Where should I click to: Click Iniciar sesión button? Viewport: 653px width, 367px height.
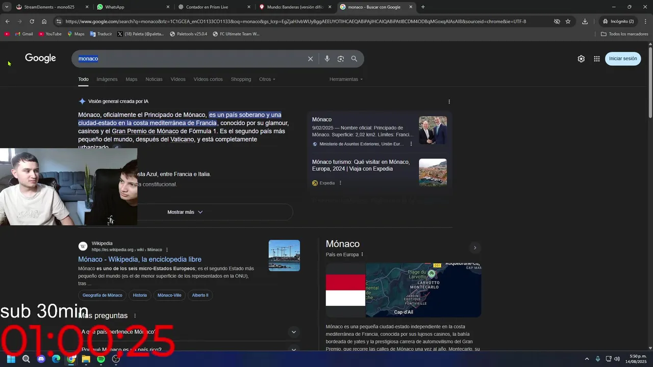coord(623,59)
